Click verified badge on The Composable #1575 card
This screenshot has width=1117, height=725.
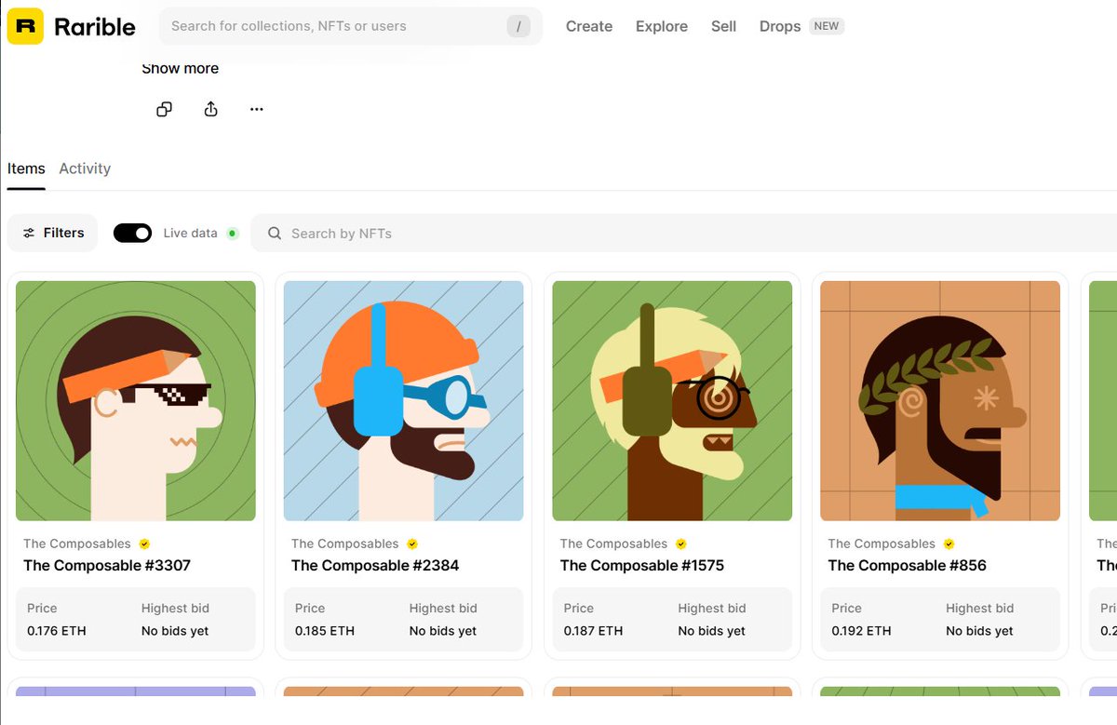(x=680, y=544)
